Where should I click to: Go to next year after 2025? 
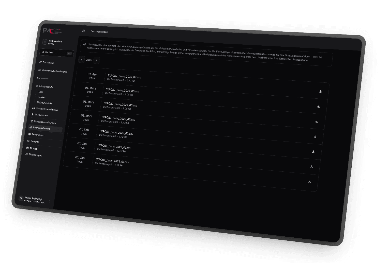pos(96,60)
